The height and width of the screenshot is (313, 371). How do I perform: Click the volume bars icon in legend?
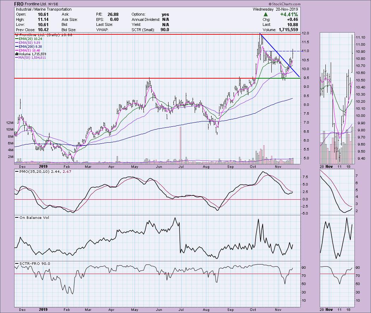coord(16,53)
